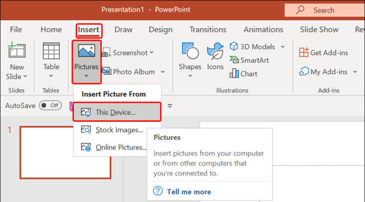Click the Chart icon
Viewport: 365px width, 202px height.
pos(234,73)
